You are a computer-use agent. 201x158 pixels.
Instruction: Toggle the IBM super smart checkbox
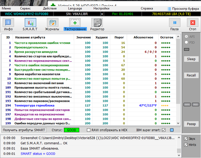pos(164,130)
